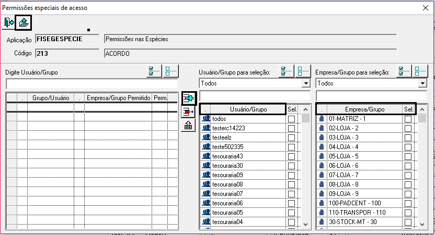Click the save icon in the toolbar

[24, 22]
